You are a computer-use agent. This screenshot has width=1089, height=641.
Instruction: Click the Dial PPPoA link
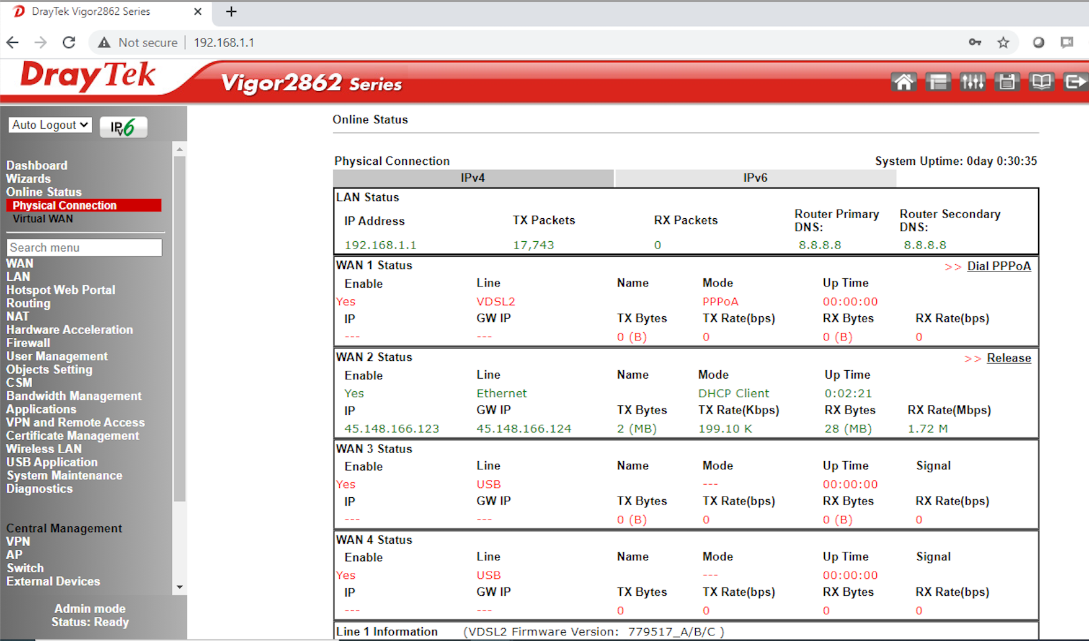click(x=999, y=266)
